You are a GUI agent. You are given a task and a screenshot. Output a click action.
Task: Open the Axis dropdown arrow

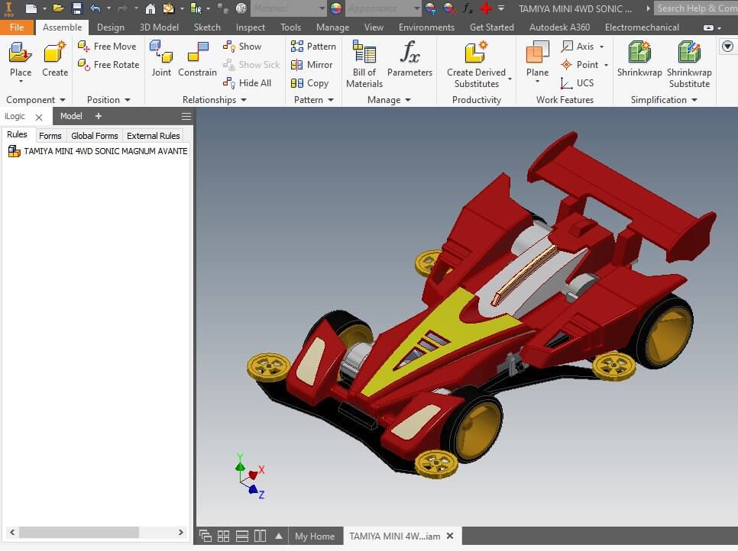pyautogui.click(x=602, y=47)
